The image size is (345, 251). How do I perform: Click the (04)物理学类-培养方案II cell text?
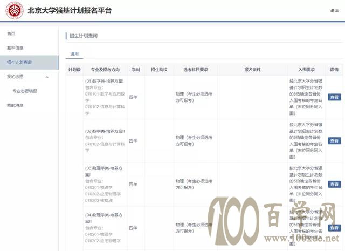click(x=103, y=218)
